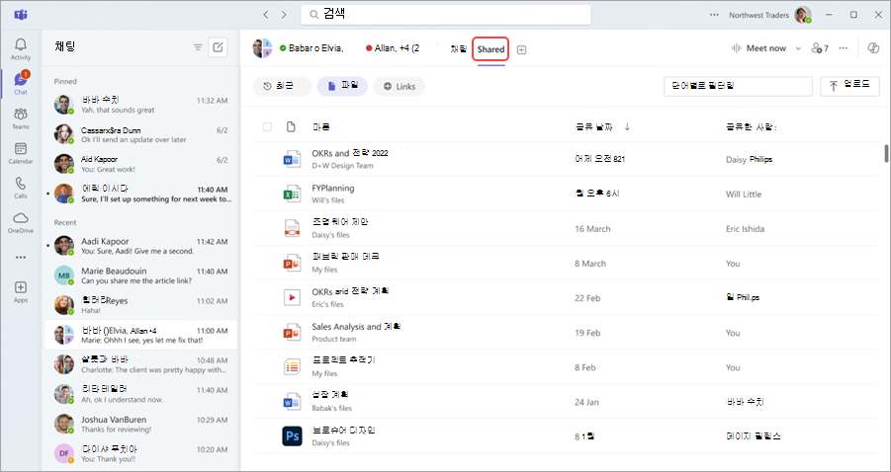Go back with the left arrow
This screenshot has width=891, height=472.
pyautogui.click(x=265, y=15)
